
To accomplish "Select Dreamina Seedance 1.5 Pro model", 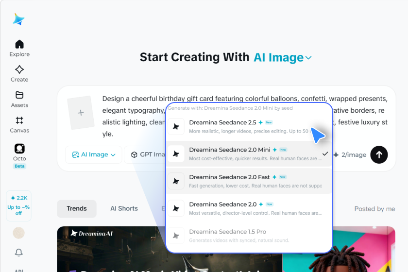I will tap(249, 236).
